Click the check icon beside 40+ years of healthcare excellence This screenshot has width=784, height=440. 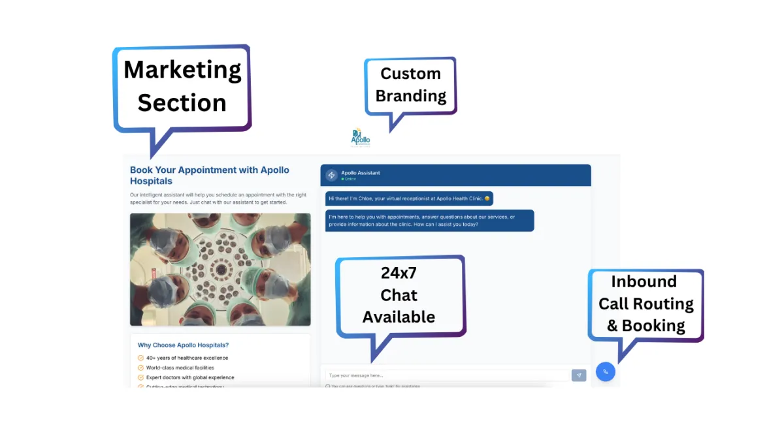click(140, 358)
